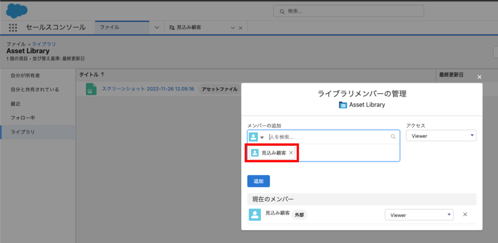This screenshot has height=243, width=498.
Task: Click the 人を検索 search field
Action: point(328,137)
